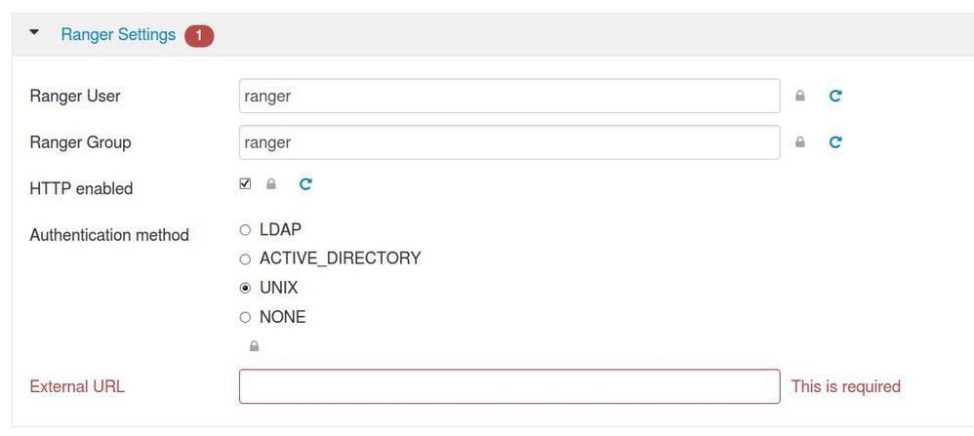Screen dimensions: 974x436
Task: Click refresh icon next to Ranger User
Action: coord(835,97)
